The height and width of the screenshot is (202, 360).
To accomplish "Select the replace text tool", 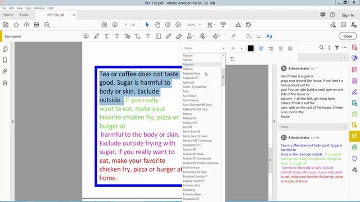I will coord(127,36).
